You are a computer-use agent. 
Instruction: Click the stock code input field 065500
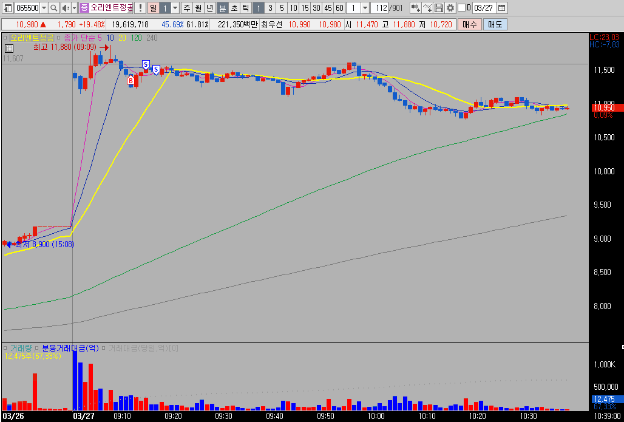click(27, 7)
